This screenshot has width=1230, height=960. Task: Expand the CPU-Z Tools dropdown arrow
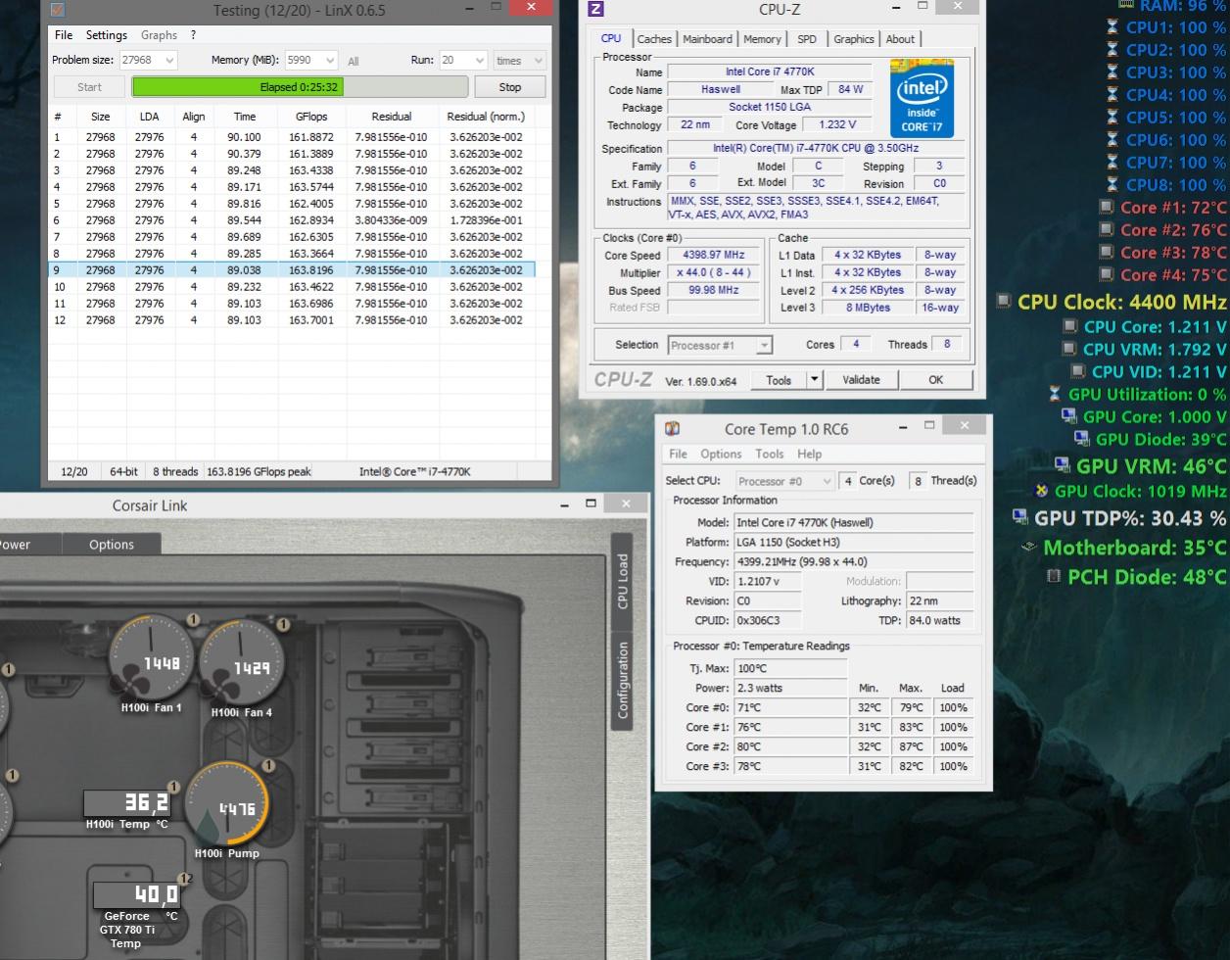814,380
